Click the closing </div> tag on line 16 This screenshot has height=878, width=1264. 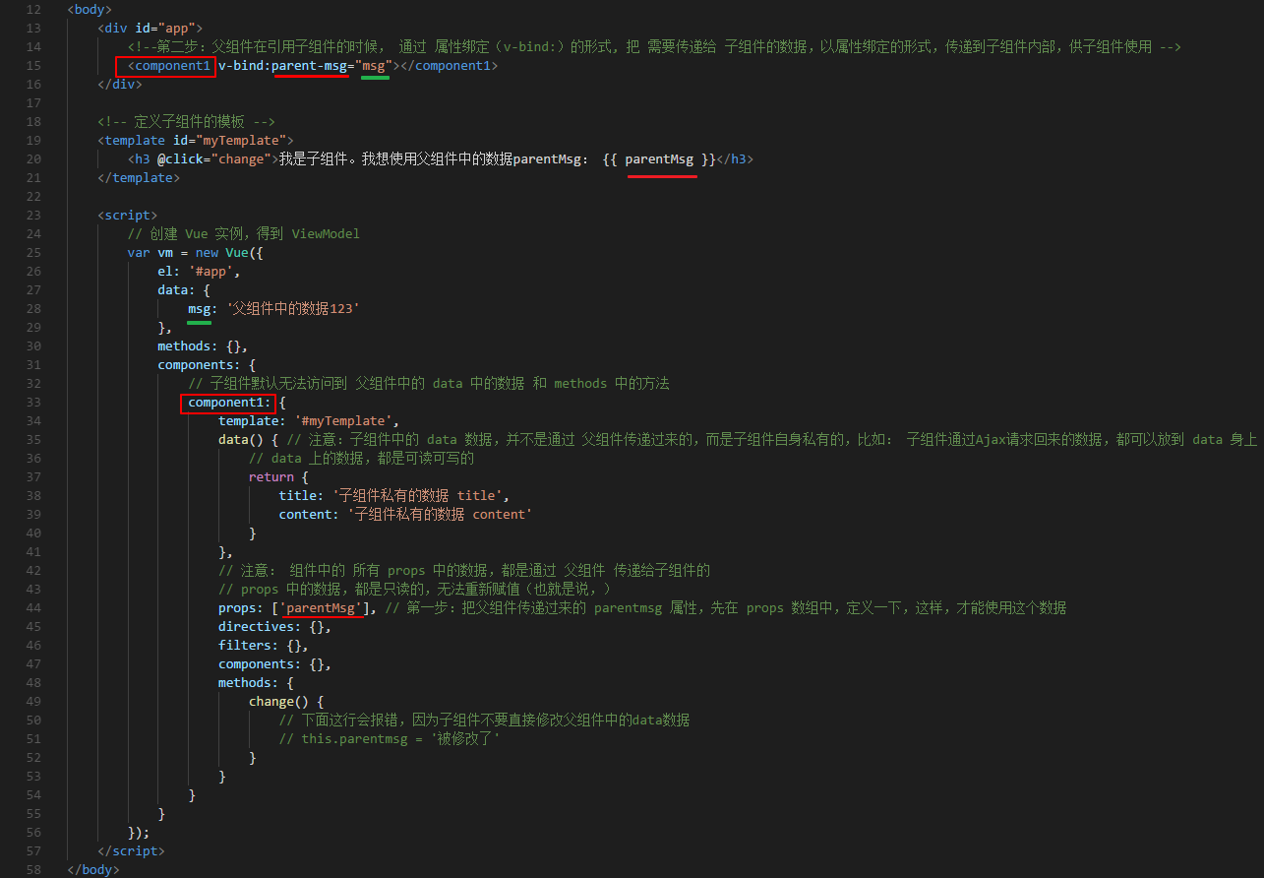coord(120,85)
